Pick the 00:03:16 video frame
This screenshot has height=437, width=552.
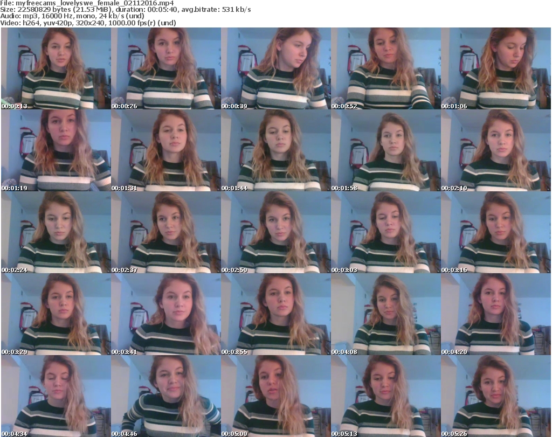[x=496, y=232]
